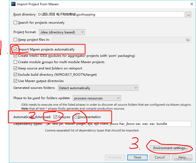The height and width of the screenshot is (163, 196).
Task: Click the disabled Previous button
Action: [x=115, y=157]
